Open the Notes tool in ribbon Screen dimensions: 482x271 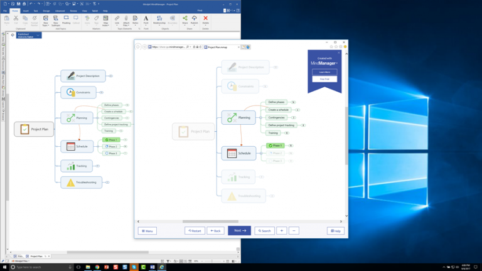click(136, 19)
